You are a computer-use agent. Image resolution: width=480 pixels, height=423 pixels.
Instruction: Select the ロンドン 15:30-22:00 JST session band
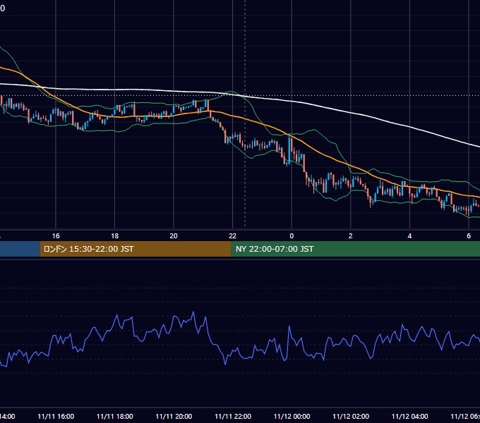pos(136,249)
